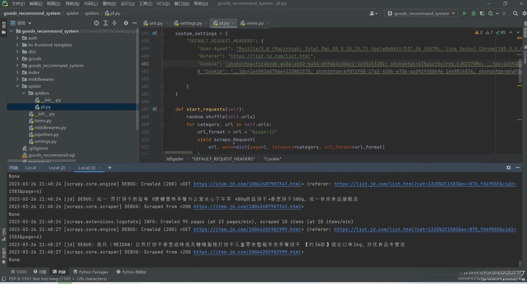
Task: Toggle the TODO tool window
Action: click(19, 272)
